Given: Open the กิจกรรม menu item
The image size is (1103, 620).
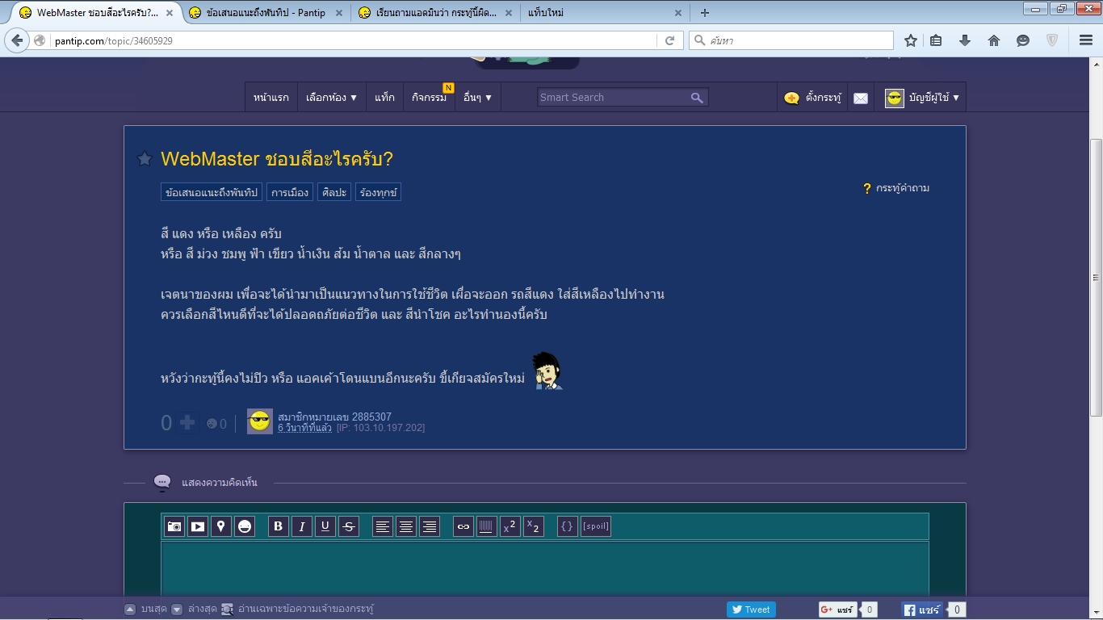Looking at the screenshot, I should 429,97.
